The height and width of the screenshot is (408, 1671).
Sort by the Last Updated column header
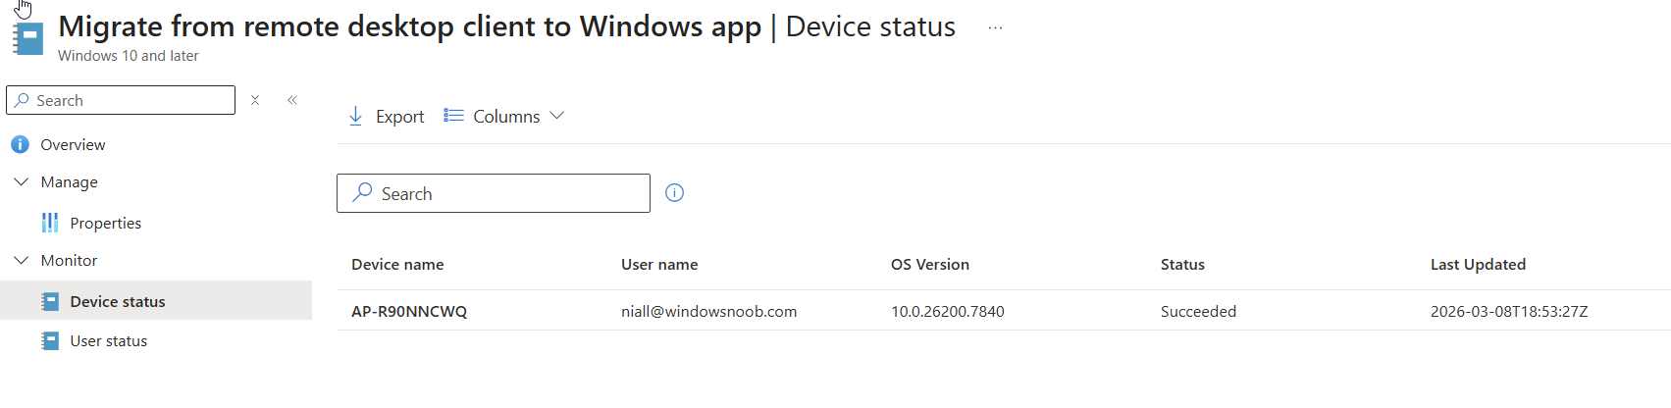point(1478,264)
